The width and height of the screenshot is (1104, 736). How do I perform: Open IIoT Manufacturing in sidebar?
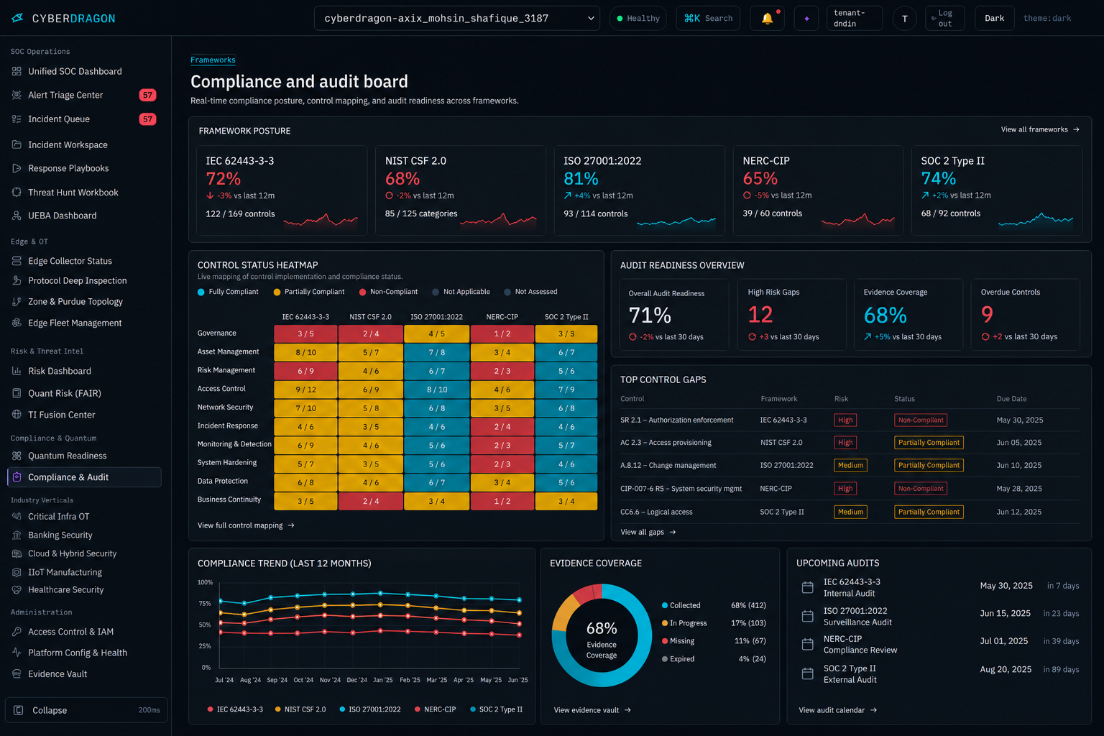coord(65,572)
